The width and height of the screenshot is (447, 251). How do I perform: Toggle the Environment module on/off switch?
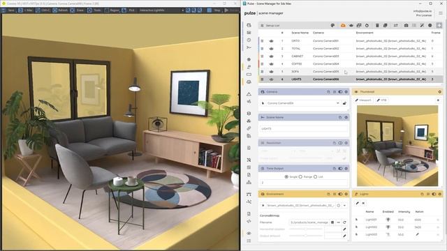340,194
